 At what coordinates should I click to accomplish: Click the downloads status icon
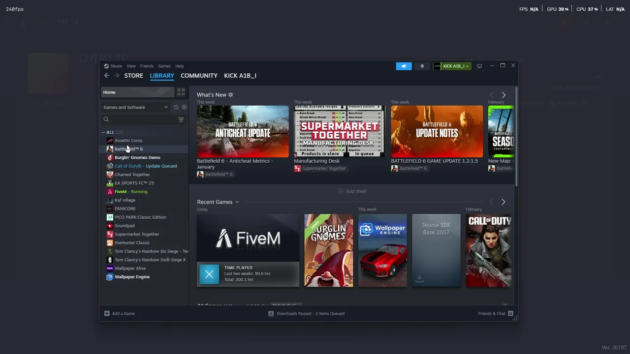coord(271,314)
